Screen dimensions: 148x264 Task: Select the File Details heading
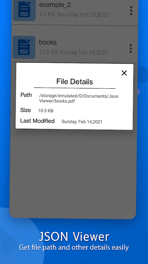(75, 82)
